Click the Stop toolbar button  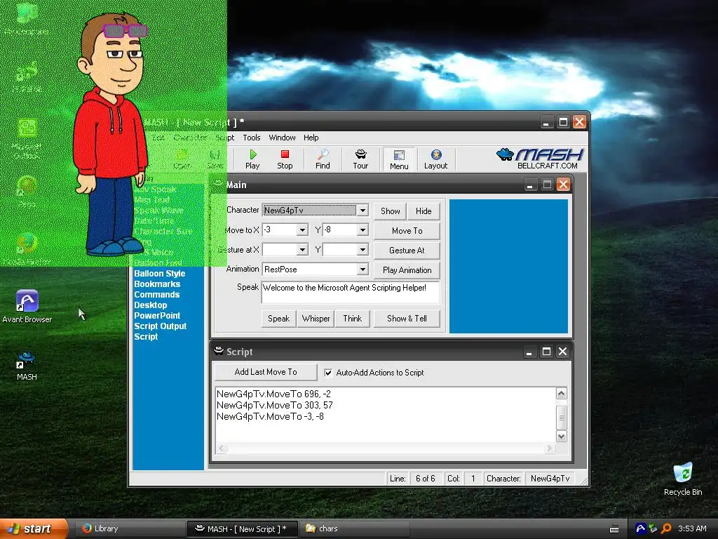pos(285,159)
